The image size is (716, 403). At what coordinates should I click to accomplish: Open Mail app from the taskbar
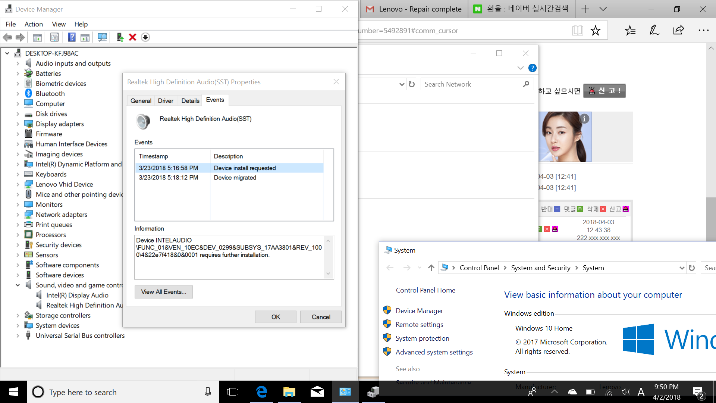(317, 392)
